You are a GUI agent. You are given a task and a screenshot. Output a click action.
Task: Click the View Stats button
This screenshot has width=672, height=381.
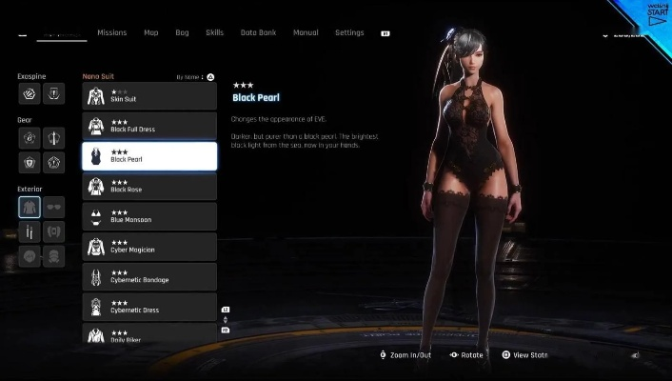click(x=524, y=355)
